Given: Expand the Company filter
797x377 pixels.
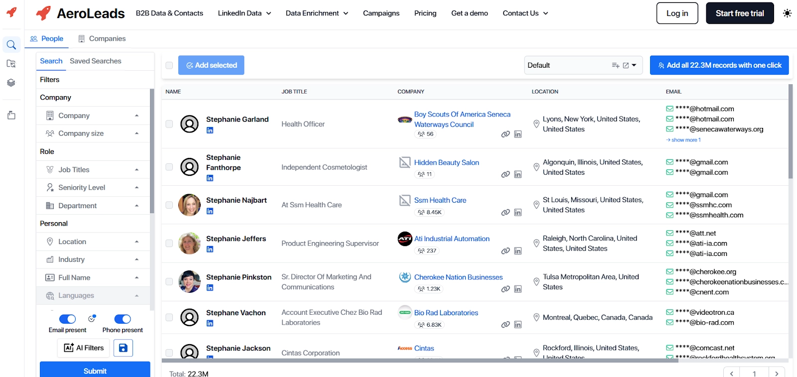Looking at the screenshot, I should [93, 116].
